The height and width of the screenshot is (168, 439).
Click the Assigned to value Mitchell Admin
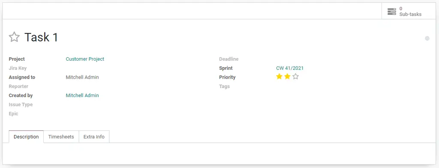click(x=82, y=77)
